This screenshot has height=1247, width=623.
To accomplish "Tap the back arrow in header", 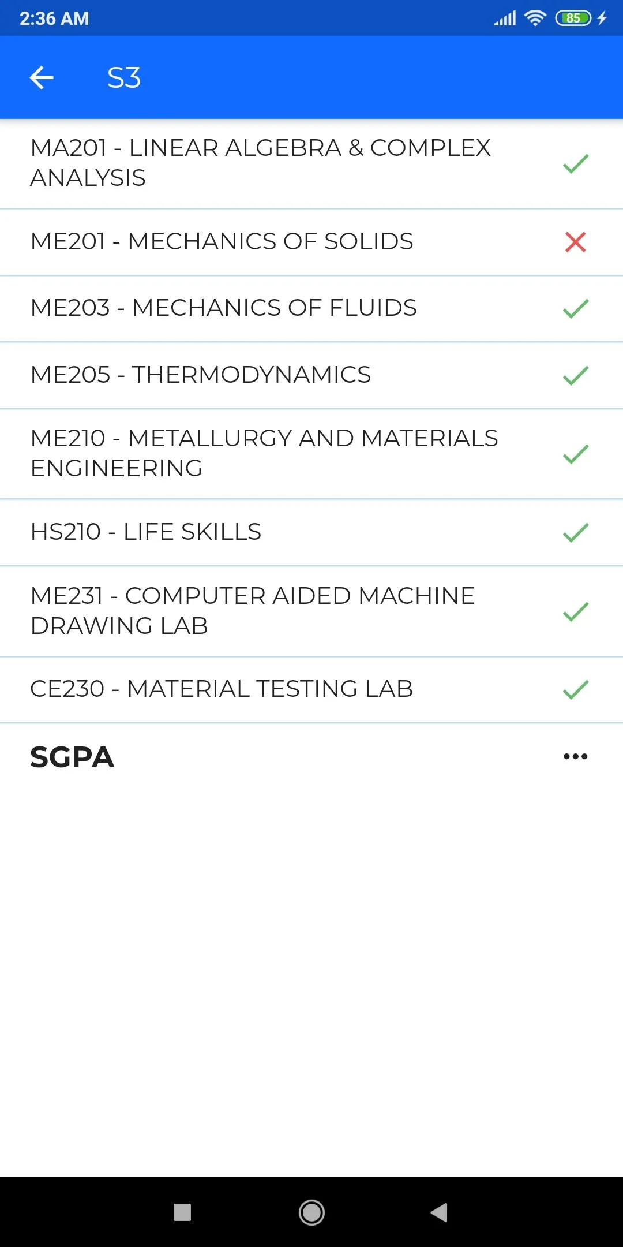I will pos(42,77).
